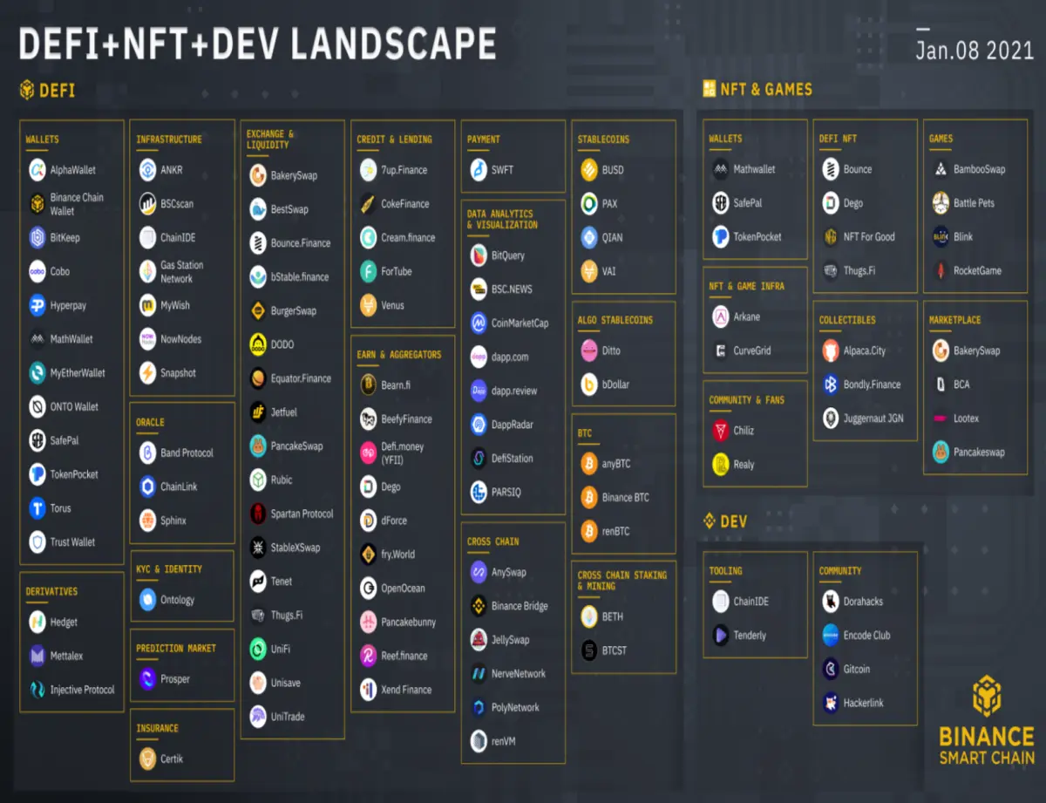Click the PolyNetwork logo icon
Viewport: 1046px width, 803px height.
479,708
